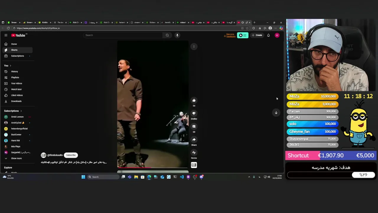The width and height of the screenshot is (378, 213).
Task: Expand the Subscriptions section header
Action: pyautogui.click(x=13, y=111)
